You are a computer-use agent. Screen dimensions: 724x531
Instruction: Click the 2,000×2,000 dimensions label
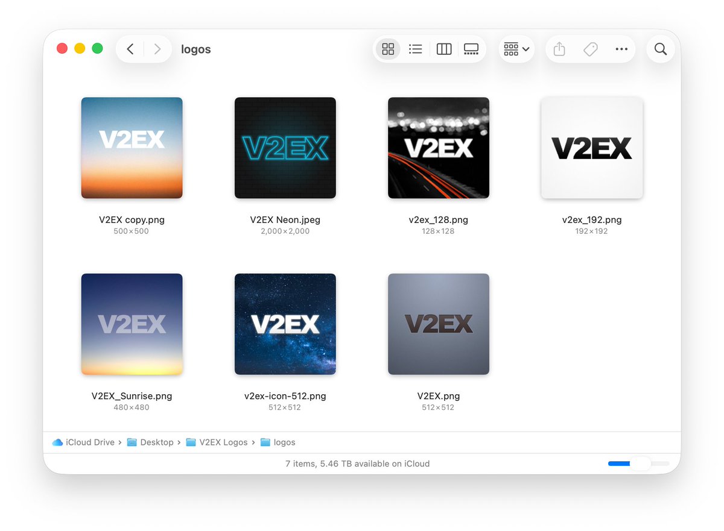(285, 231)
